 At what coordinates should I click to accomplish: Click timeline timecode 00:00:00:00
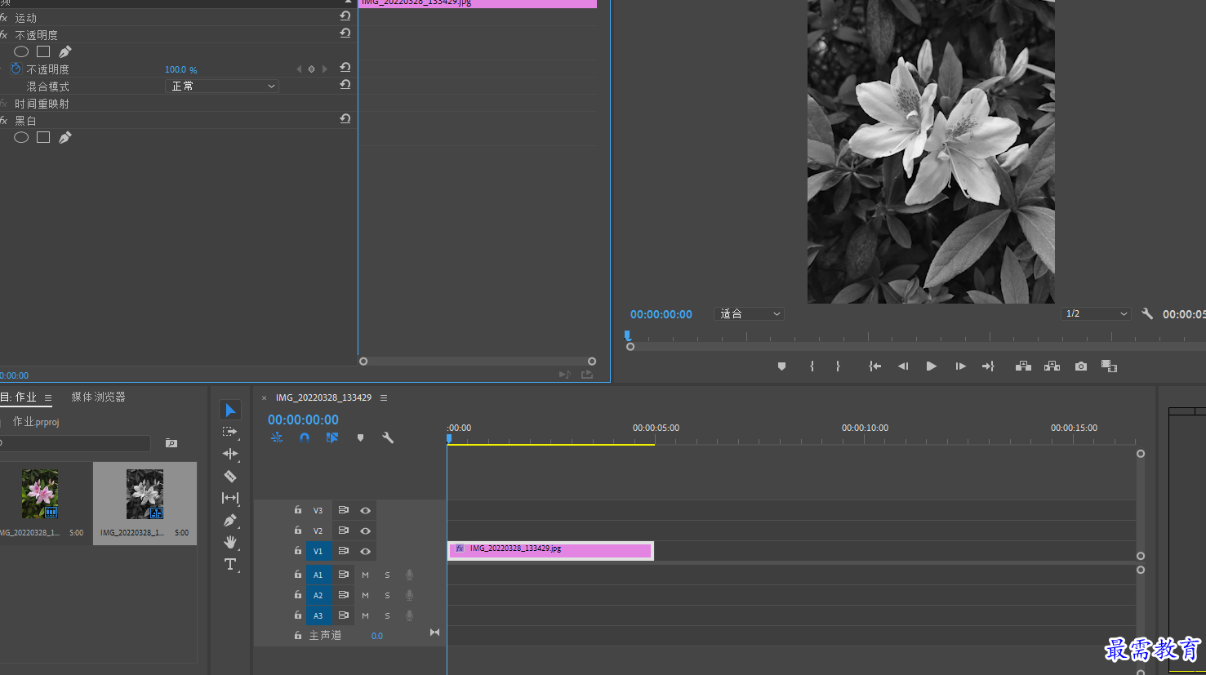303,420
